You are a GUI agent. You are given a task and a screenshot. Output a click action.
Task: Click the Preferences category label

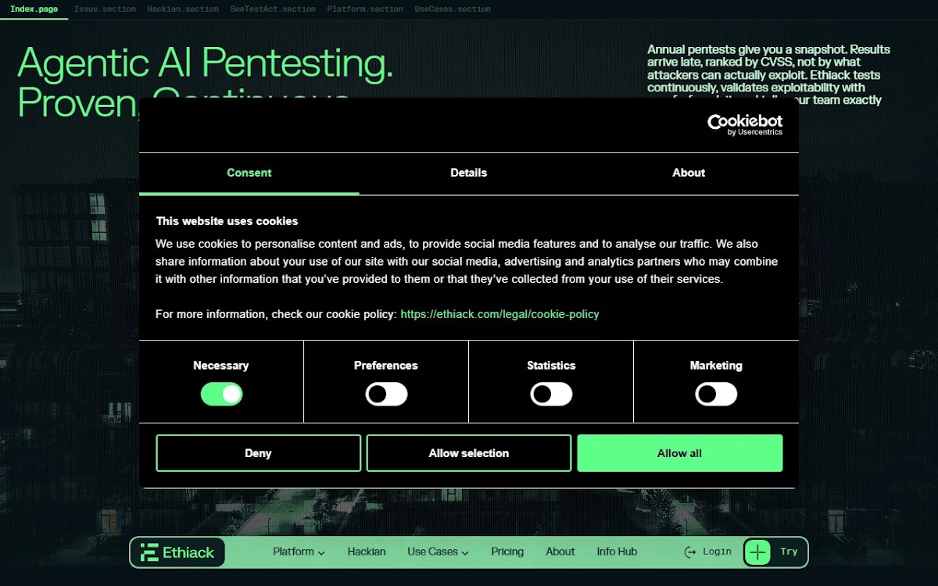(x=386, y=366)
